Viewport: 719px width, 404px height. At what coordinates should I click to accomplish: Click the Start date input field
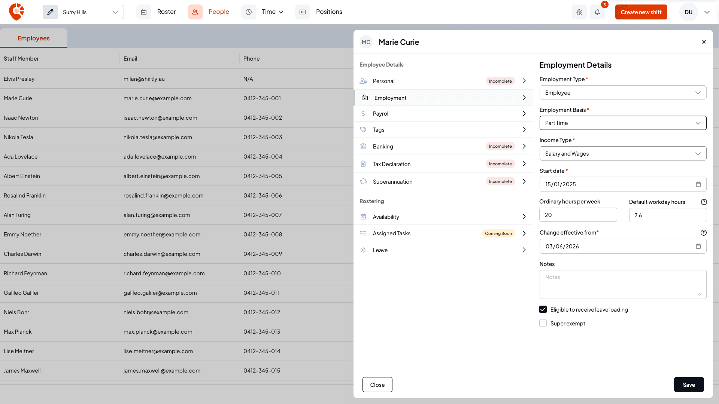pyautogui.click(x=623, y=184)
